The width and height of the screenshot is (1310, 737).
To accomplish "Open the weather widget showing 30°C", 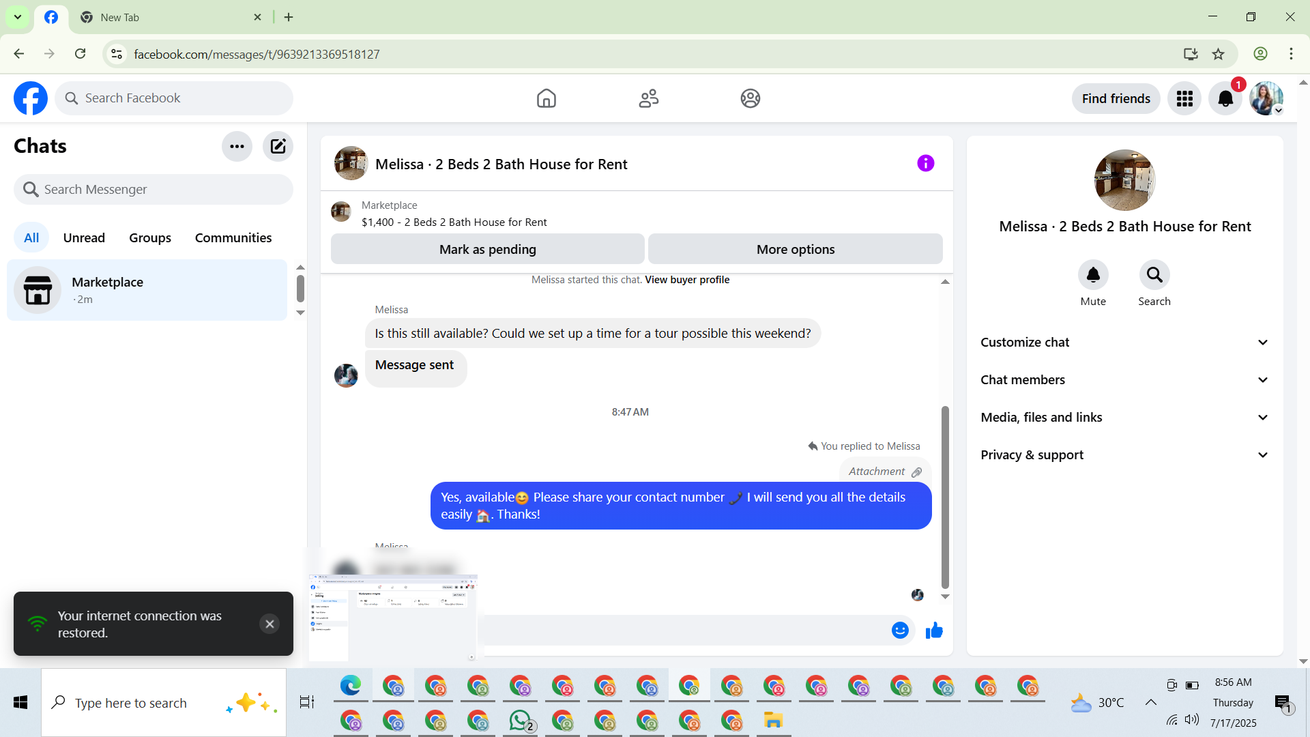I will 1097,702.
